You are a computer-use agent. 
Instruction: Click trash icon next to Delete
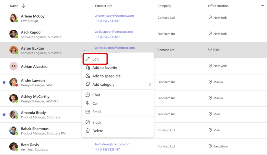[x=88, y=130]
